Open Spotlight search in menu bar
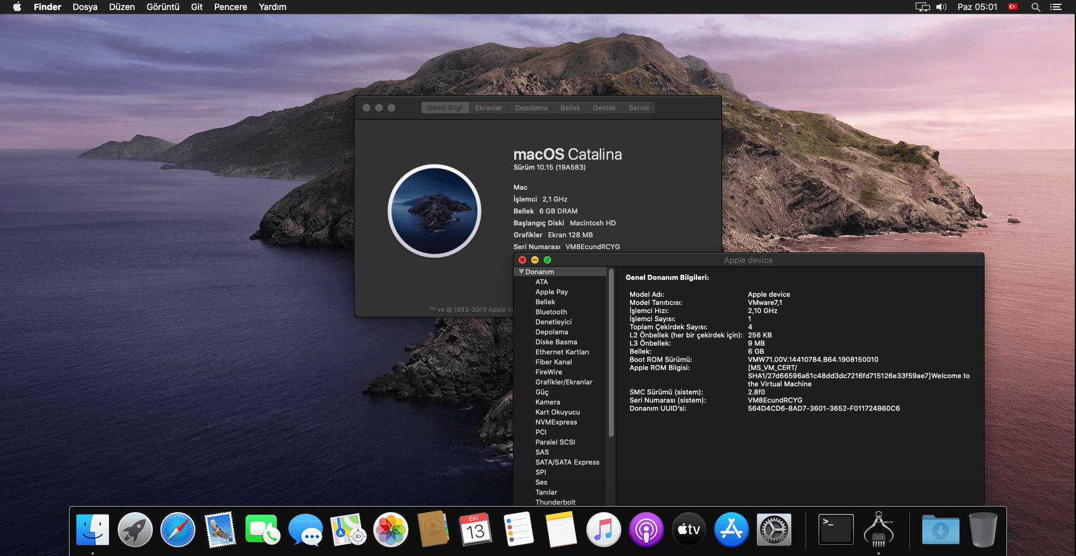Screen dimensions: 1076x556 (x=1036, y=7)
